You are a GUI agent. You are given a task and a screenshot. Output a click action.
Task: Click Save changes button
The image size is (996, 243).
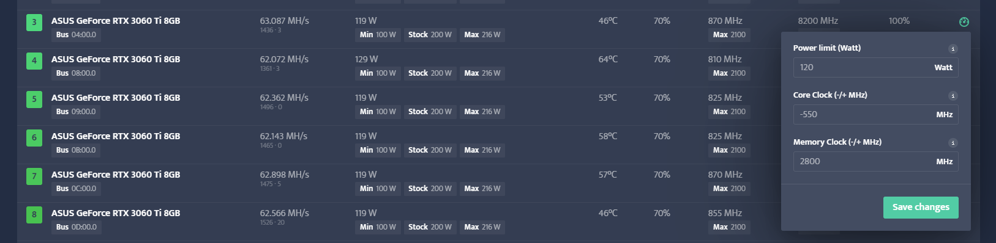pyautogui.click(x=921, y=207)
